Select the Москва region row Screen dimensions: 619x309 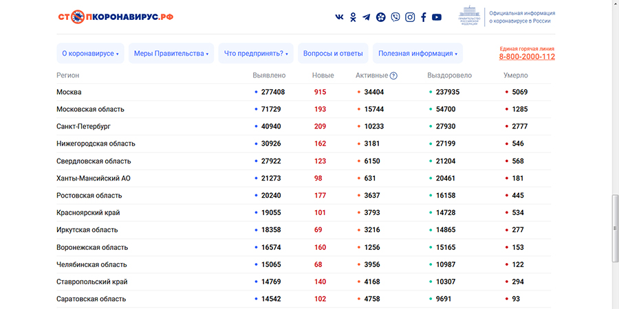(303, 92)
